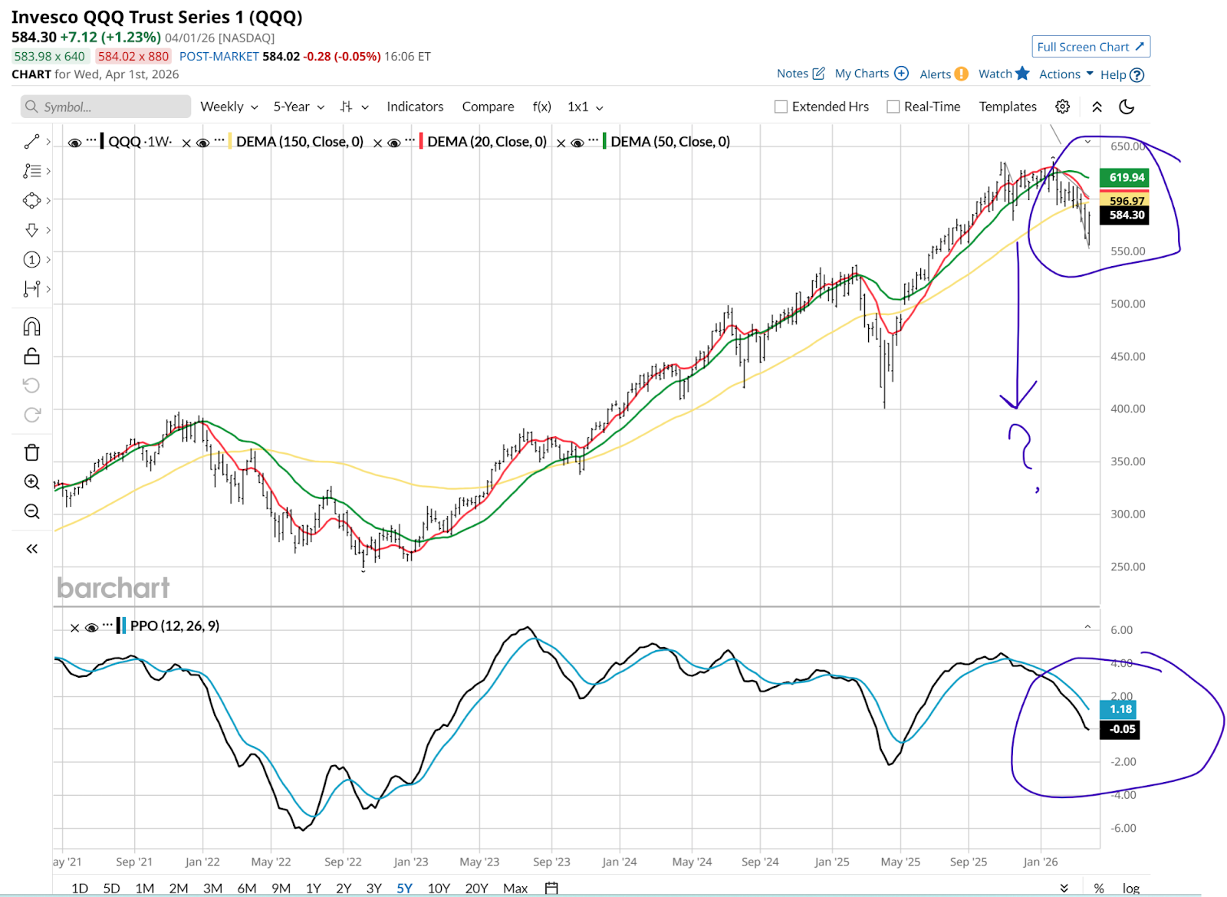Viewport: 1227px width, 897px height.
Task: Select the Fibonacci and annotation list tool
Action: tap(31, 171)
